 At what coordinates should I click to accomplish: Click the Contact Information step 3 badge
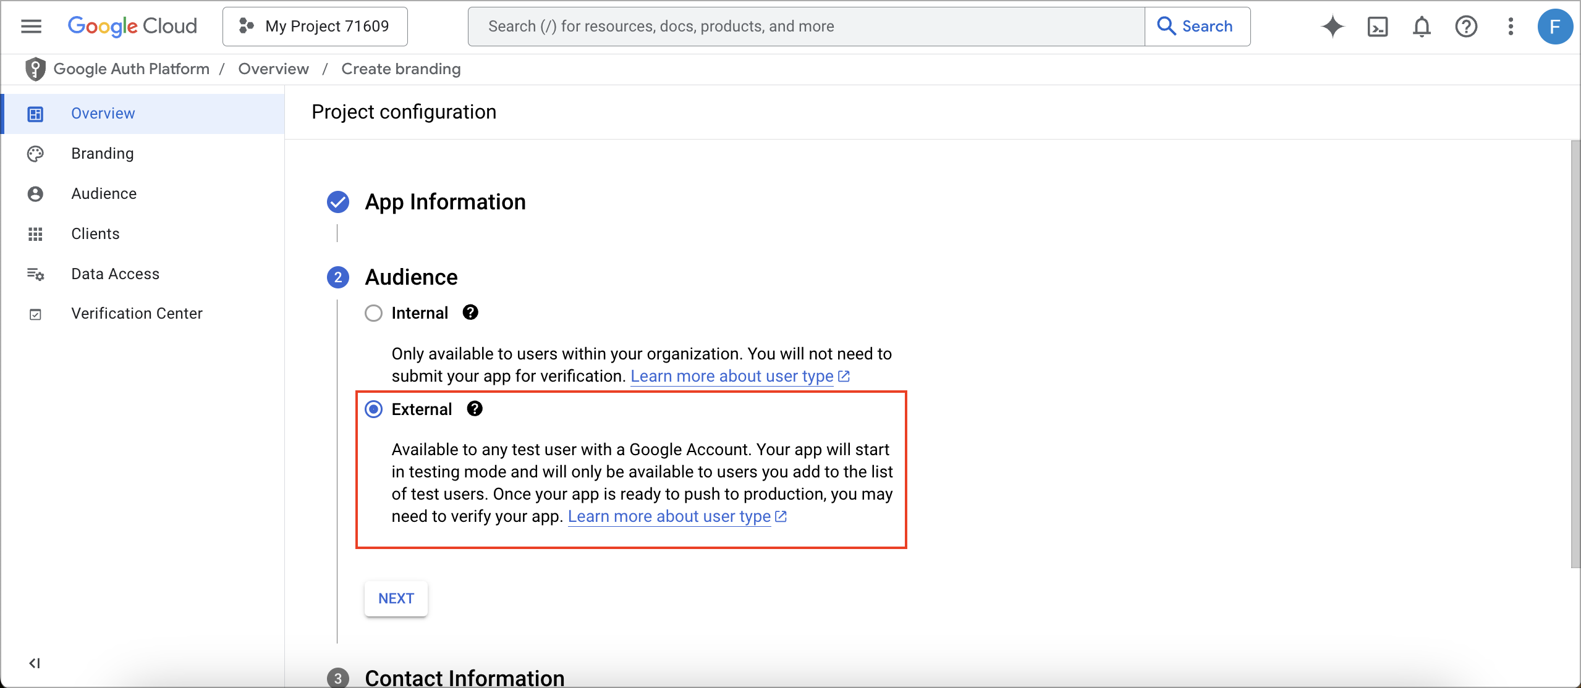337,678
